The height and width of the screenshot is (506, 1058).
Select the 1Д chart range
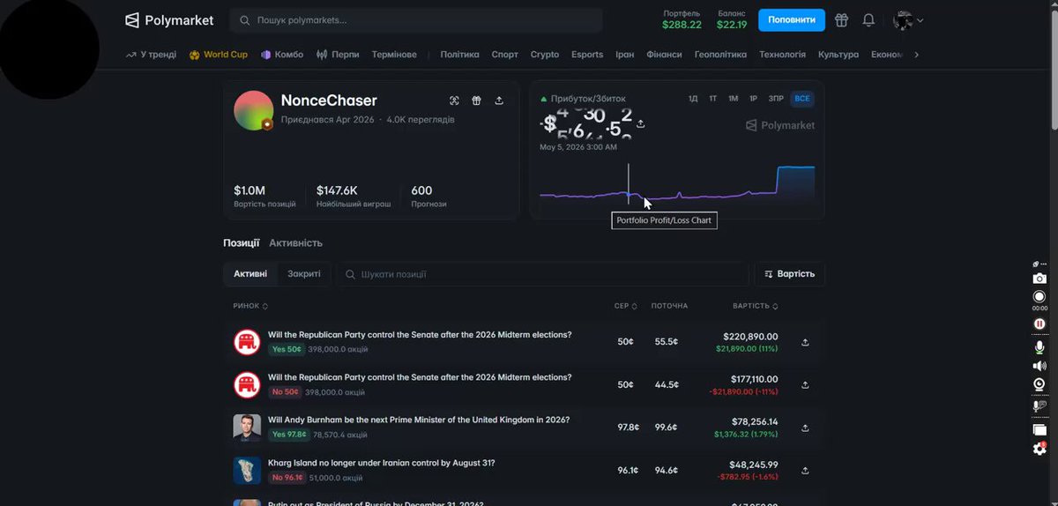pos(693,99)
